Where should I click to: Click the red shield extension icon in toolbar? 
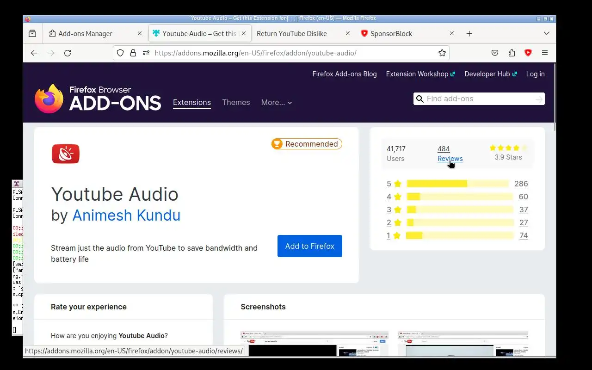tap(528, 53)
